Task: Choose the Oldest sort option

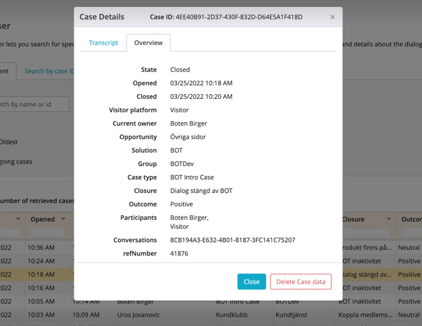Action: tap(9, 142)
